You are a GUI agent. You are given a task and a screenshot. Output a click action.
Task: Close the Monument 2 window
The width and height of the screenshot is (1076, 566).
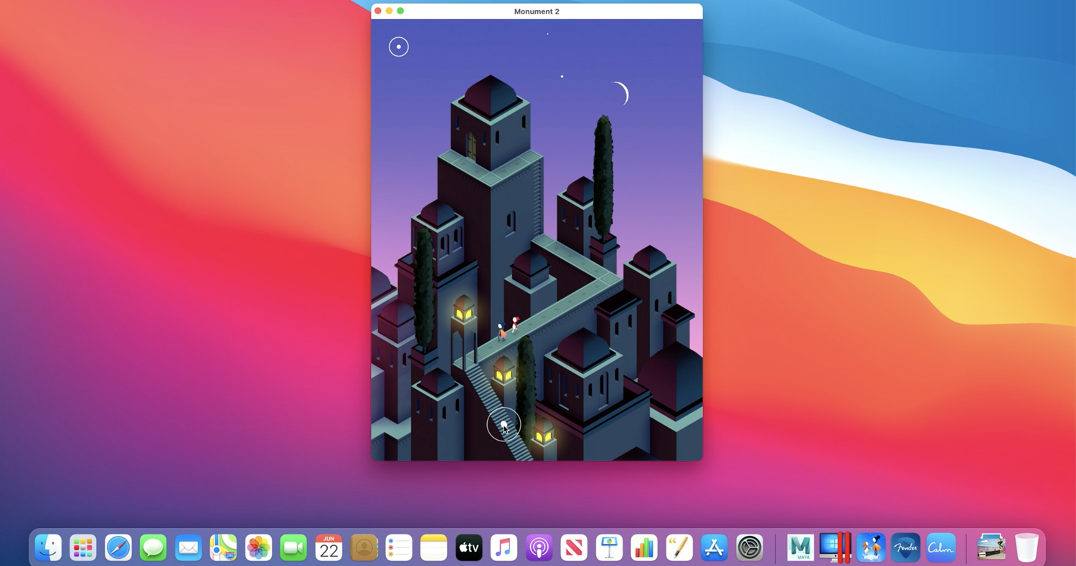(x=378, y=11)
